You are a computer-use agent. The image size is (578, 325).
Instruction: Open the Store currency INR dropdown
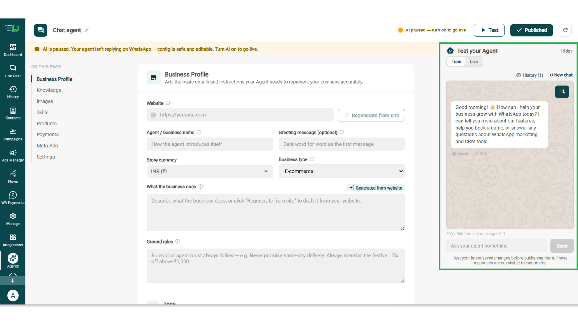pos(210,171)
